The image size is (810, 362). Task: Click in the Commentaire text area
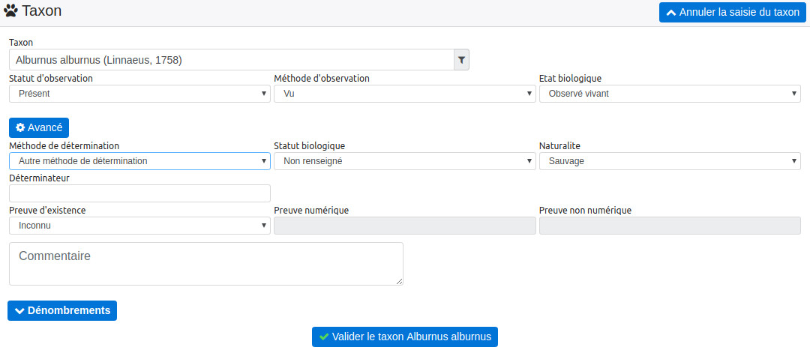point(206,263)
